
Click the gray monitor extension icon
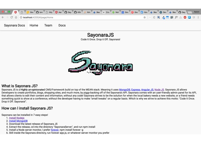pyautogui.click(x=172, y=17)
